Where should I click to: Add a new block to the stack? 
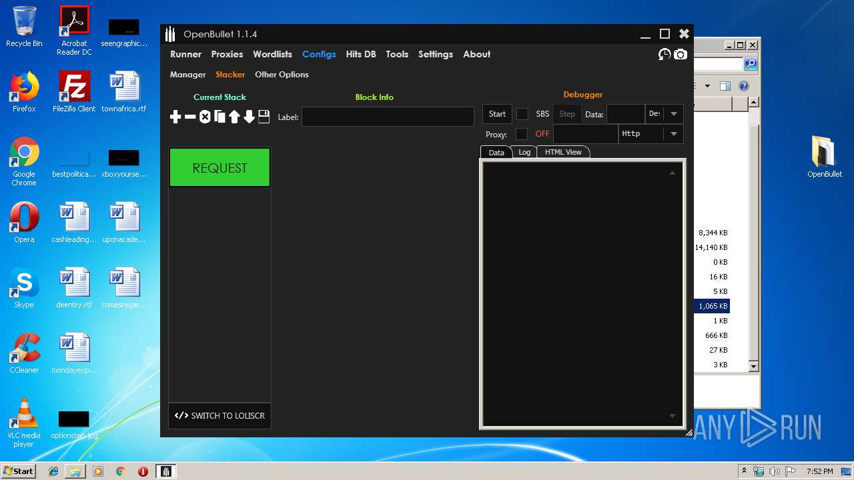pyautogui.click(x=175, y=117)
